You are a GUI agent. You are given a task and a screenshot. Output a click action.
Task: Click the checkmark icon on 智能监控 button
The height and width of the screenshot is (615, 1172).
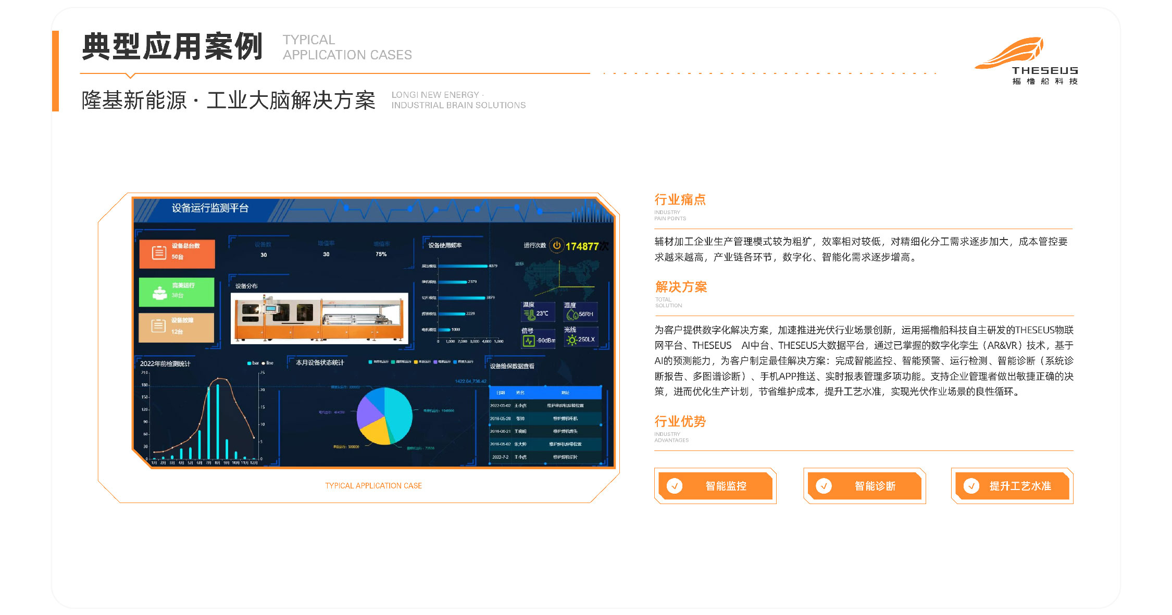tap(675, 486)
